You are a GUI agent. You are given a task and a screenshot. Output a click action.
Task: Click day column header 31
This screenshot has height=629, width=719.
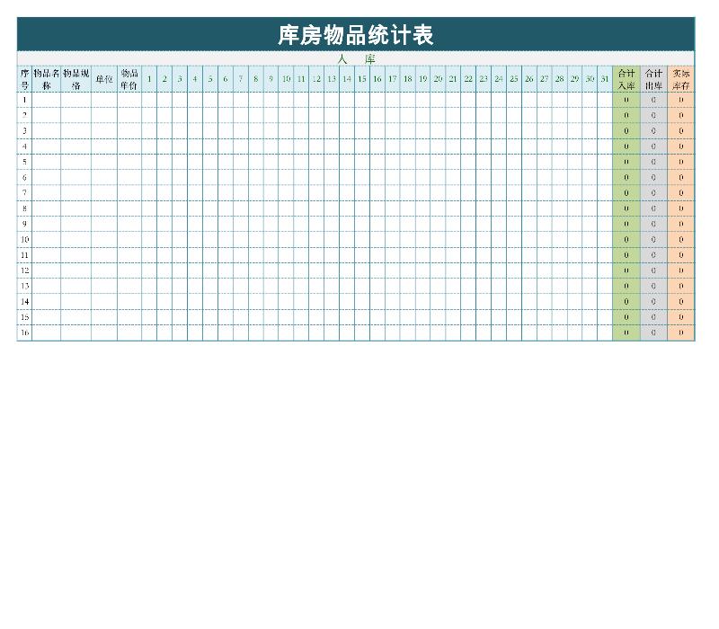[x=605, y=79]
